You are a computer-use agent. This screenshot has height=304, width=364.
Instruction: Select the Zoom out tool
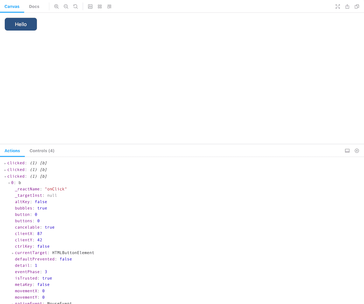[x=66, y=6]
